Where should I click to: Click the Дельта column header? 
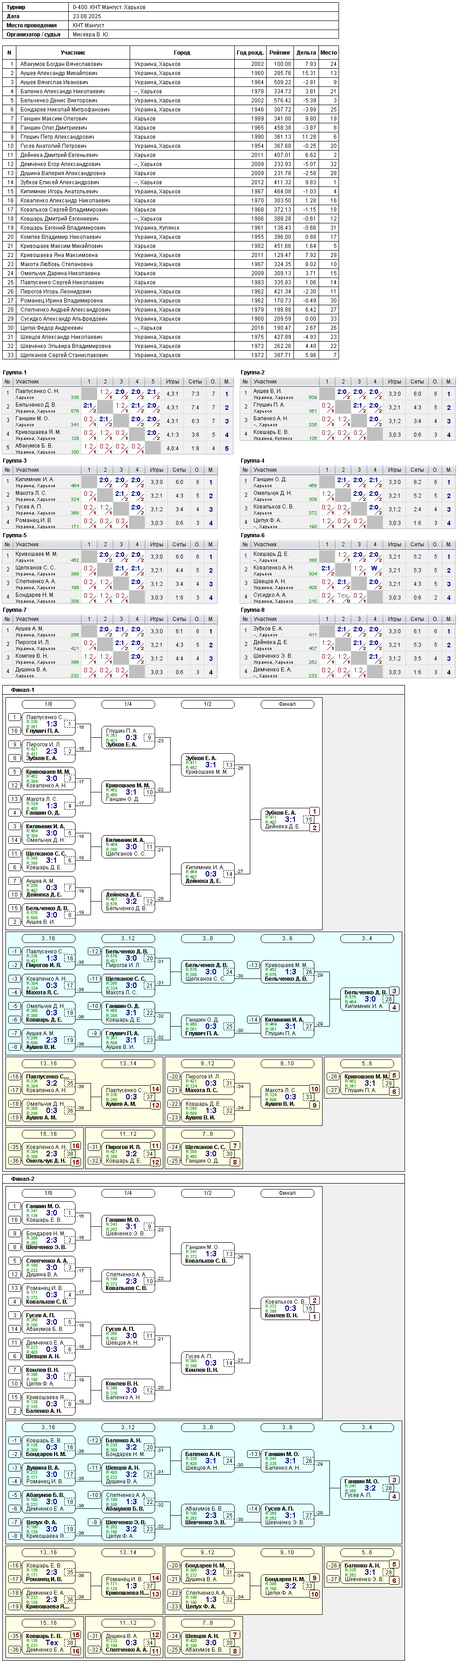click(306, 52)
